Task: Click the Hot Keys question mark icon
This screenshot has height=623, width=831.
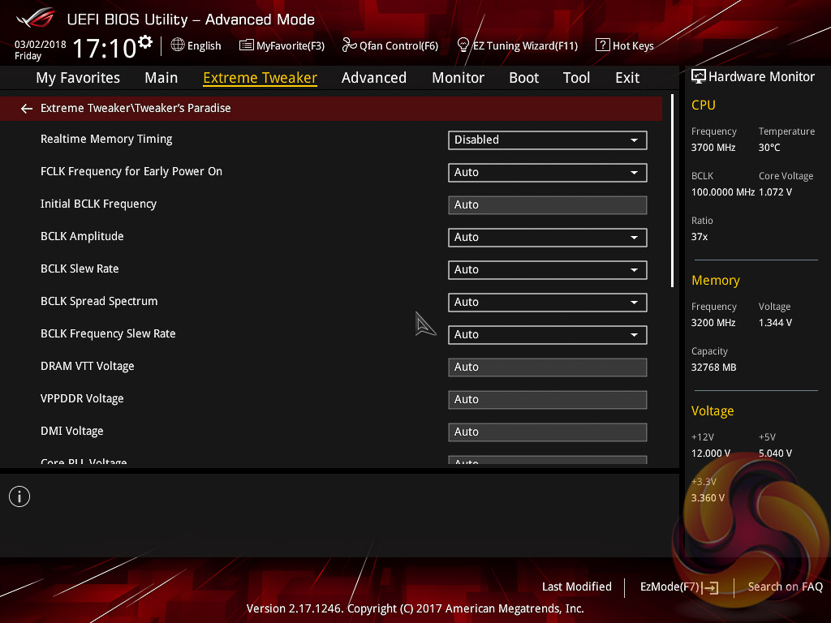Action: pos(603,45)
